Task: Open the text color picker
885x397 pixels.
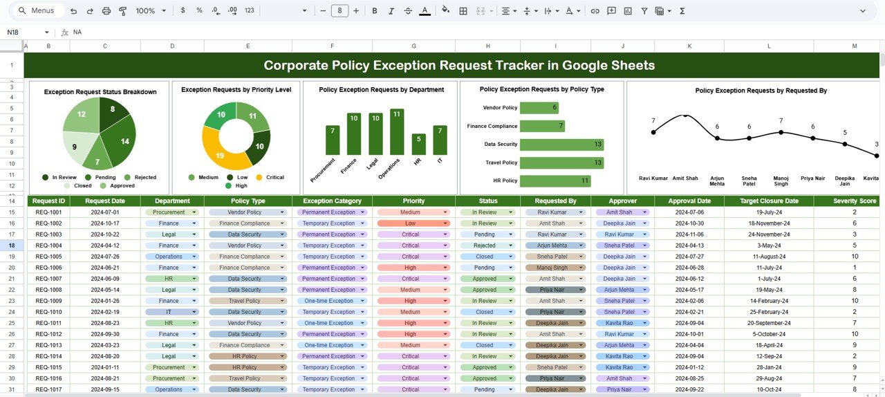Action: pyautogui.click(x=425, y=11)
